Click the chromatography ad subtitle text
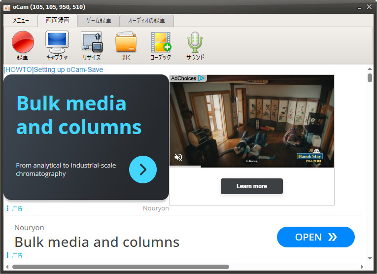Image resolution: width=377 pixels, height=274 pixels. pos(66,170)
